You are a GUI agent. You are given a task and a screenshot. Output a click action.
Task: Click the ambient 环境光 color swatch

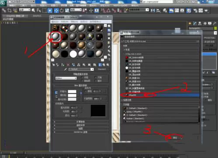[72, 92]
